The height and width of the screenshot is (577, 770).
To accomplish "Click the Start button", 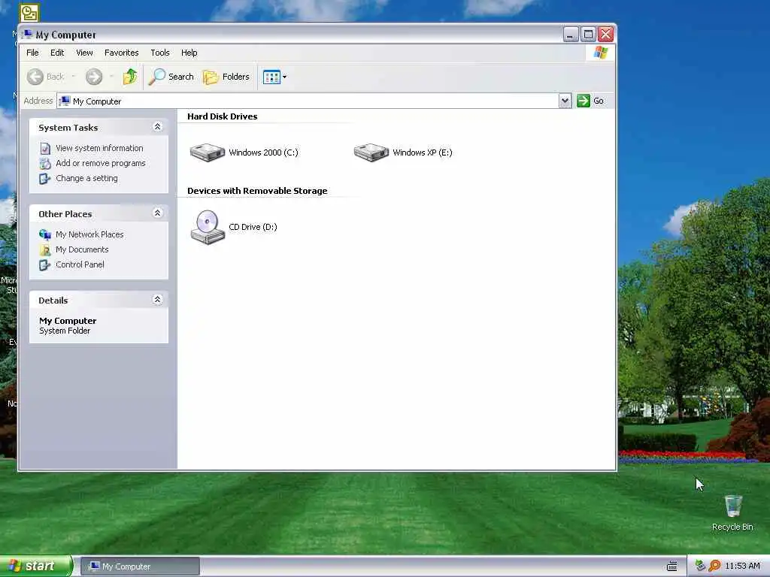I will coord(36,566).
